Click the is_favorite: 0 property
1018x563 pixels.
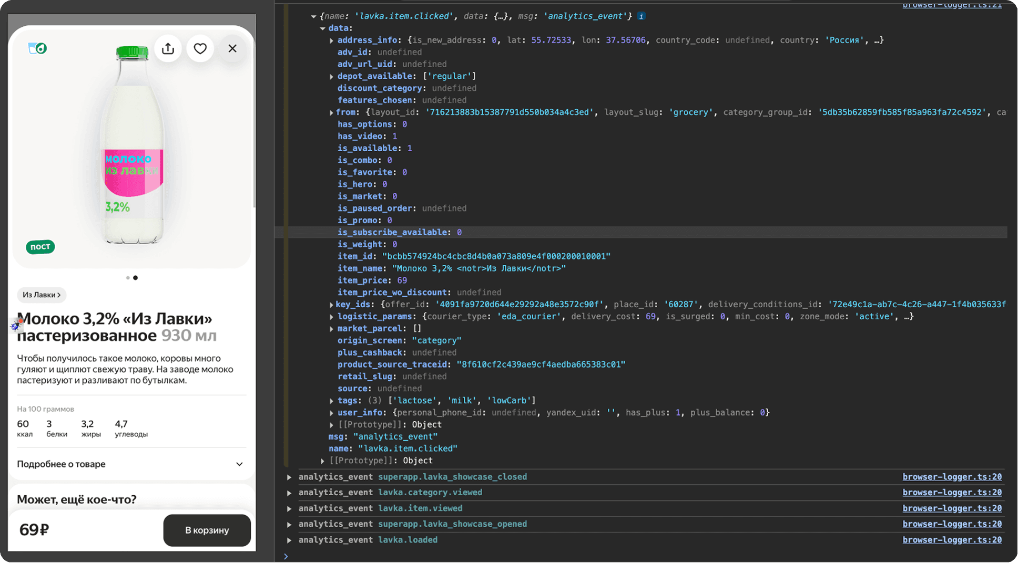click(372, 172)
